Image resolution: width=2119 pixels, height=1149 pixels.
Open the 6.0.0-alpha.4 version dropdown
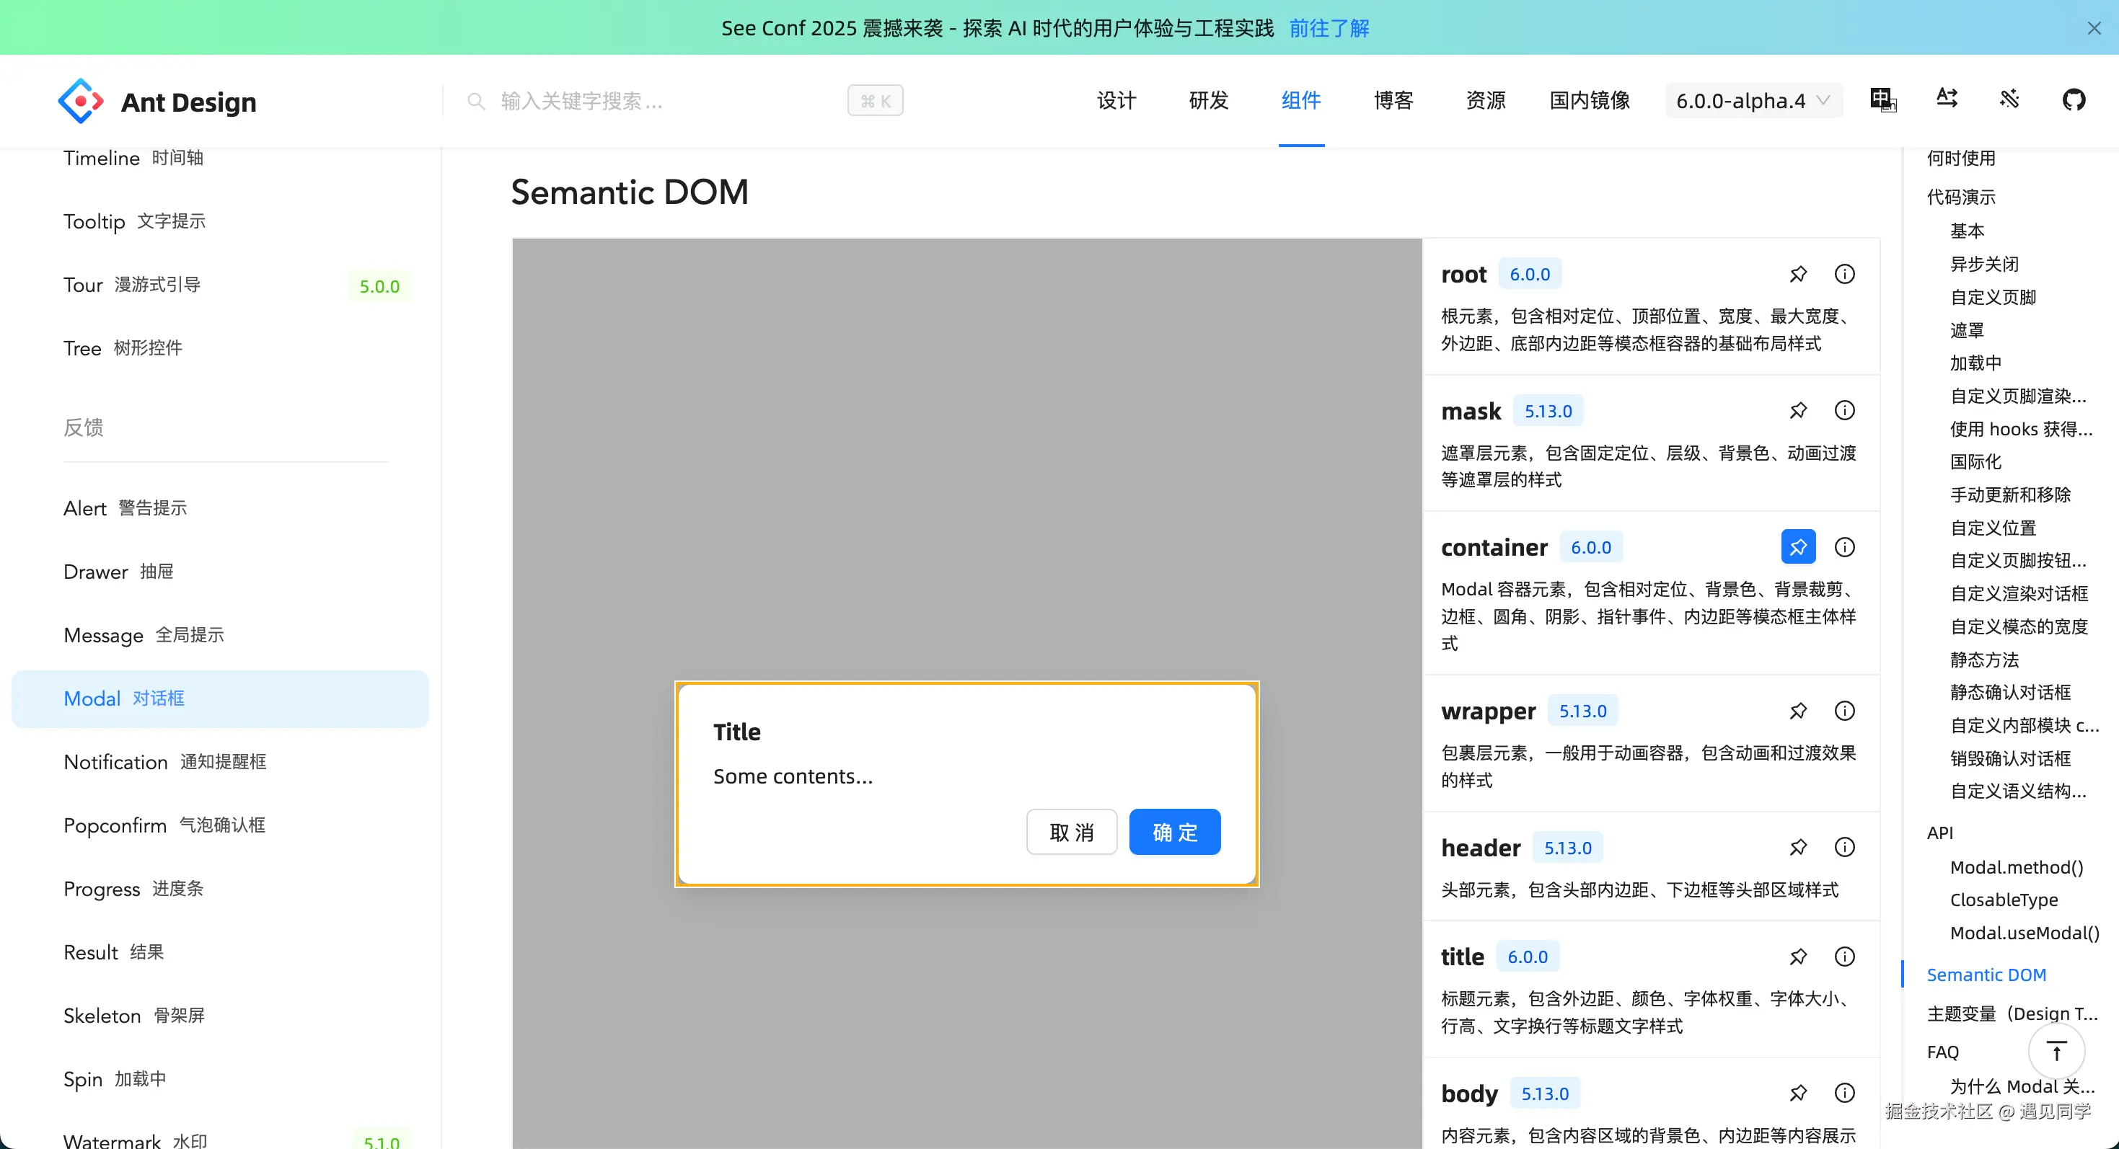(x=1752, y=100)
